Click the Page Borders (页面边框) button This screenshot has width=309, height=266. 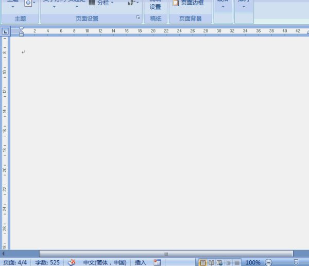tap(188, 3)
